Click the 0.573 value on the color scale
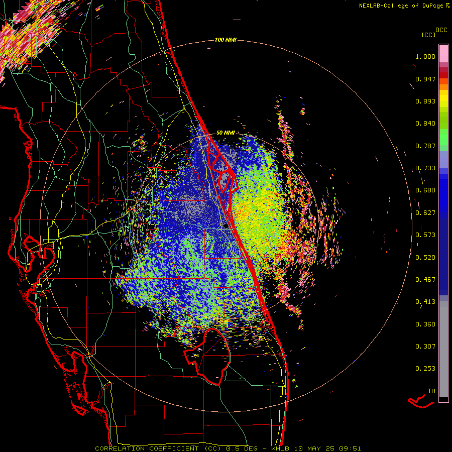Image resolution: width=452 pixels, height=452 pixels. [425, 235]
